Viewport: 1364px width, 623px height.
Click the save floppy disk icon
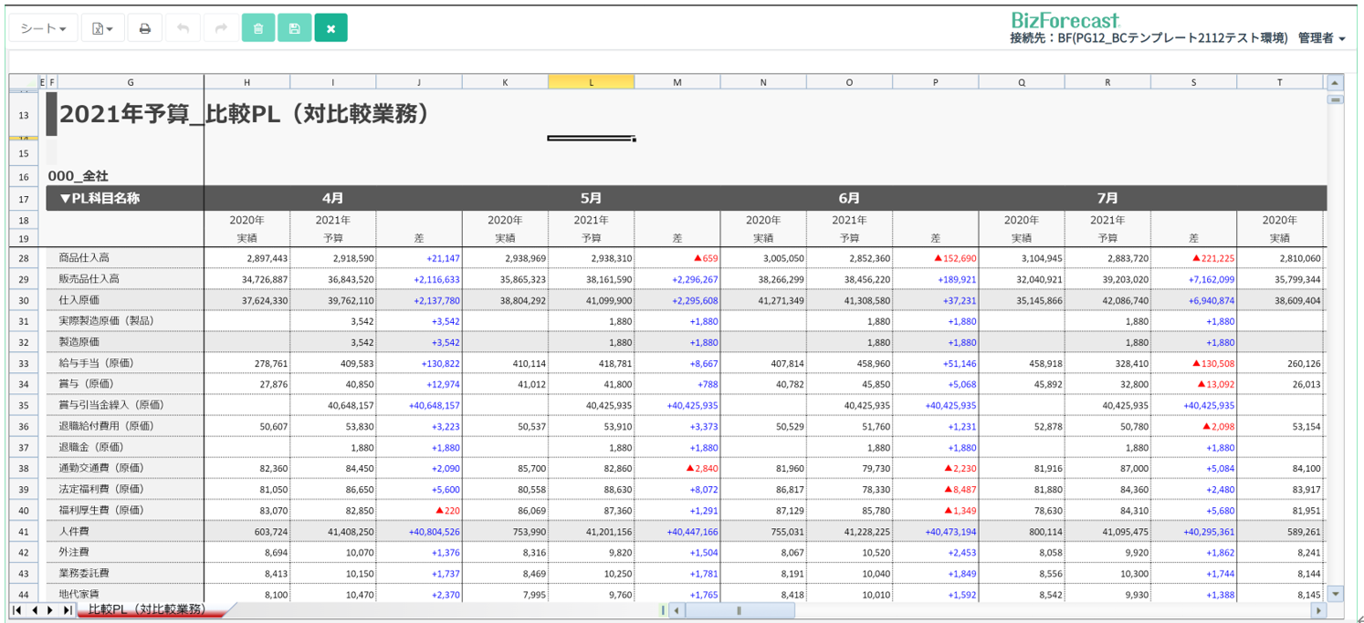[x=294, y=28]
